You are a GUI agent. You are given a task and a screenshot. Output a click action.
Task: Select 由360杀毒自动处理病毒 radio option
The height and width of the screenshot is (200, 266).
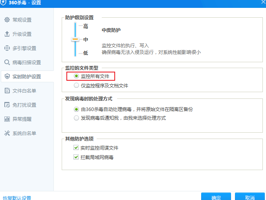[76, 109]
